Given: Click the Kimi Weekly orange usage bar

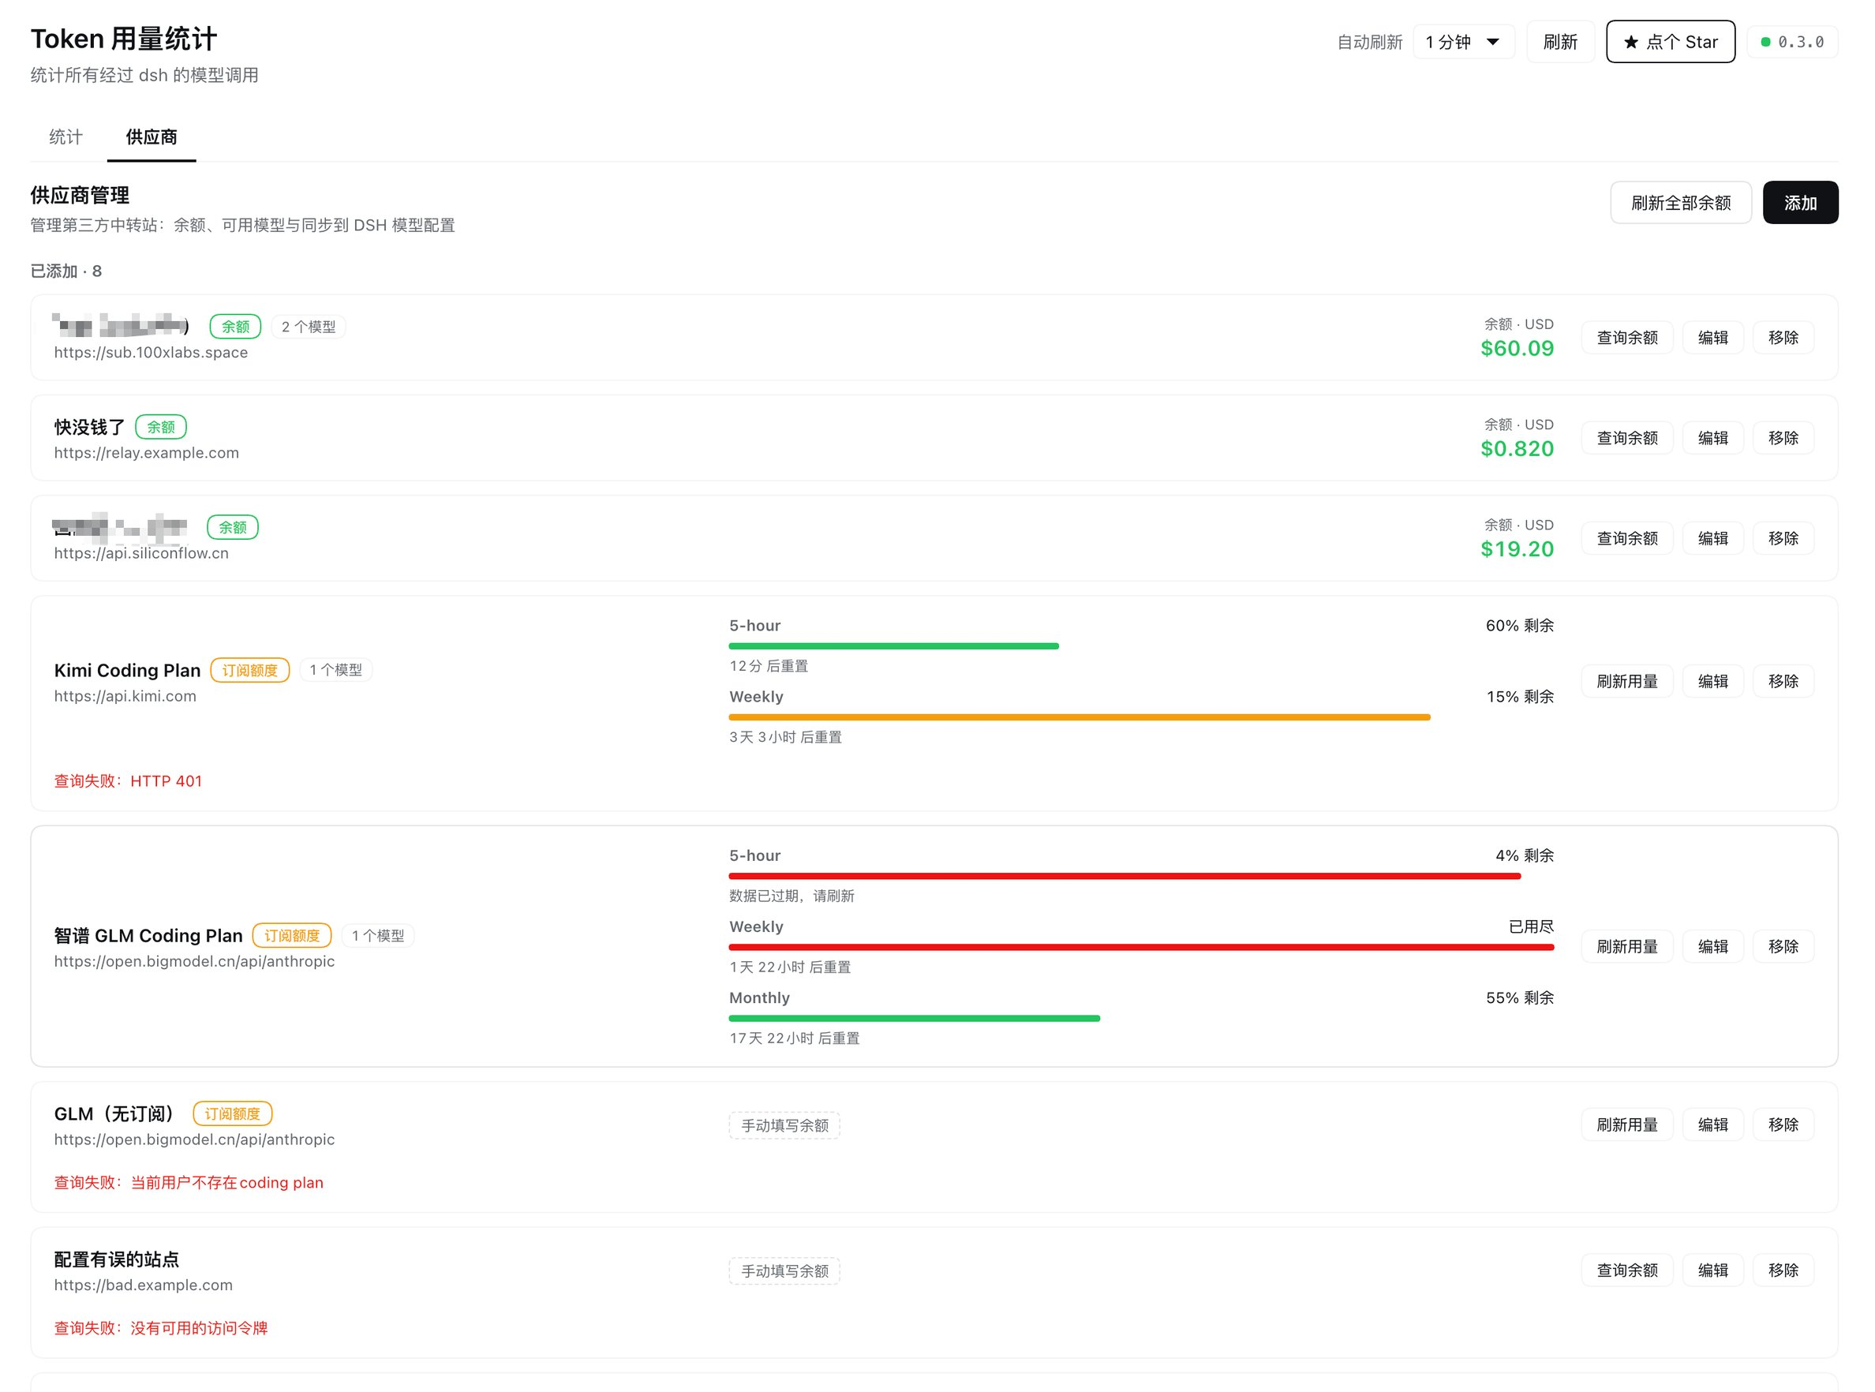Looking at the screenshot, I should pos(1080,717).
